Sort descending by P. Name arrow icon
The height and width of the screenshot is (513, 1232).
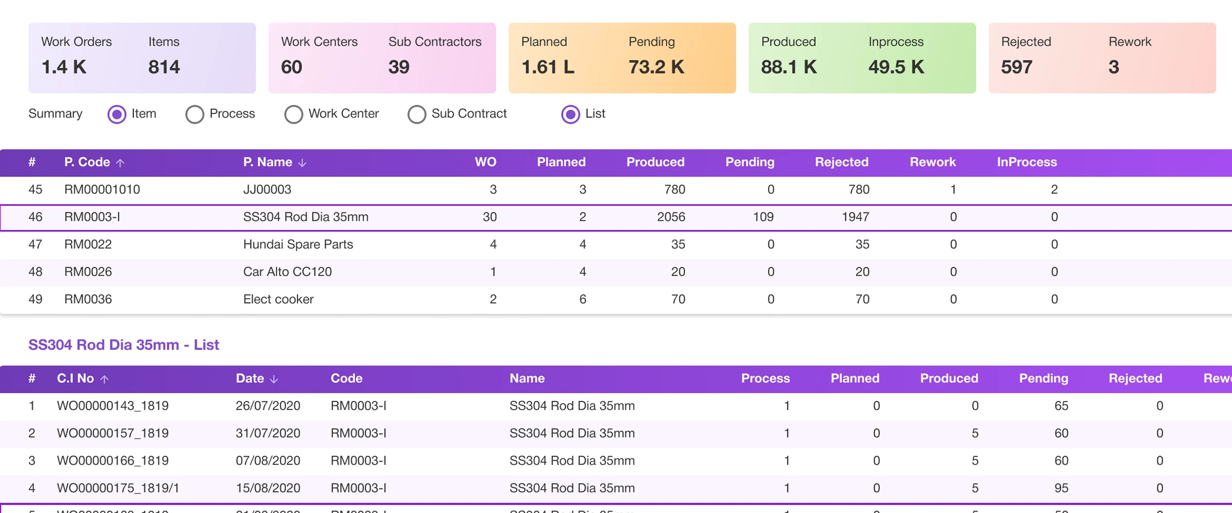click(x=302, y=163)
